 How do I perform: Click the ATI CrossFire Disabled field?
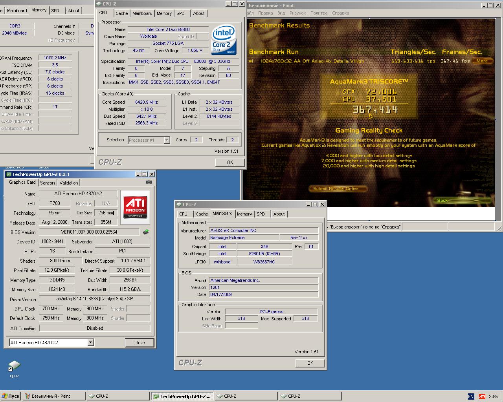pyautogui.click(x=95, y=328)
